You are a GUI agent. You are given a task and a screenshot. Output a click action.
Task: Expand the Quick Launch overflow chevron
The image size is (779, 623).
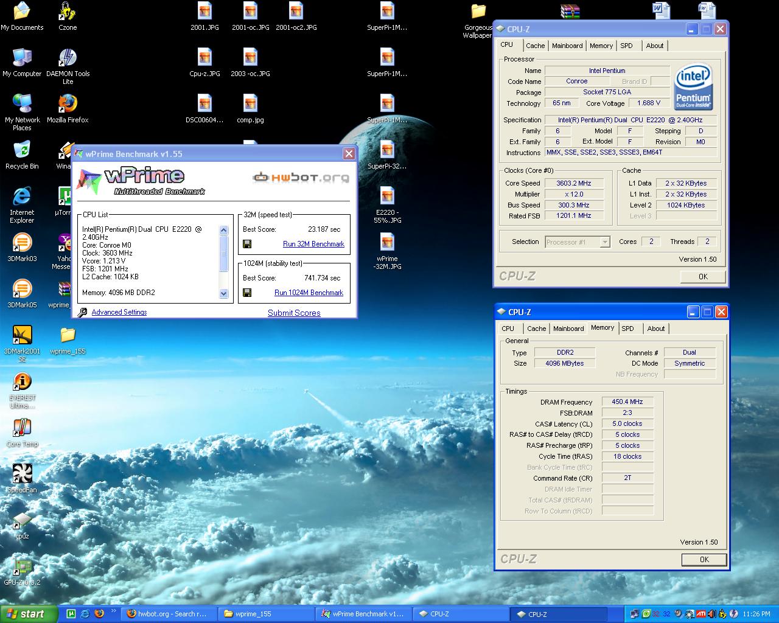pos(113,611)
